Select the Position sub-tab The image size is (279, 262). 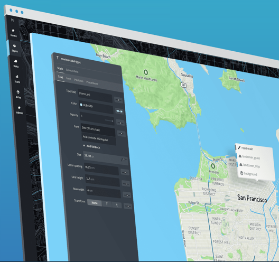(x=79, y=81)
